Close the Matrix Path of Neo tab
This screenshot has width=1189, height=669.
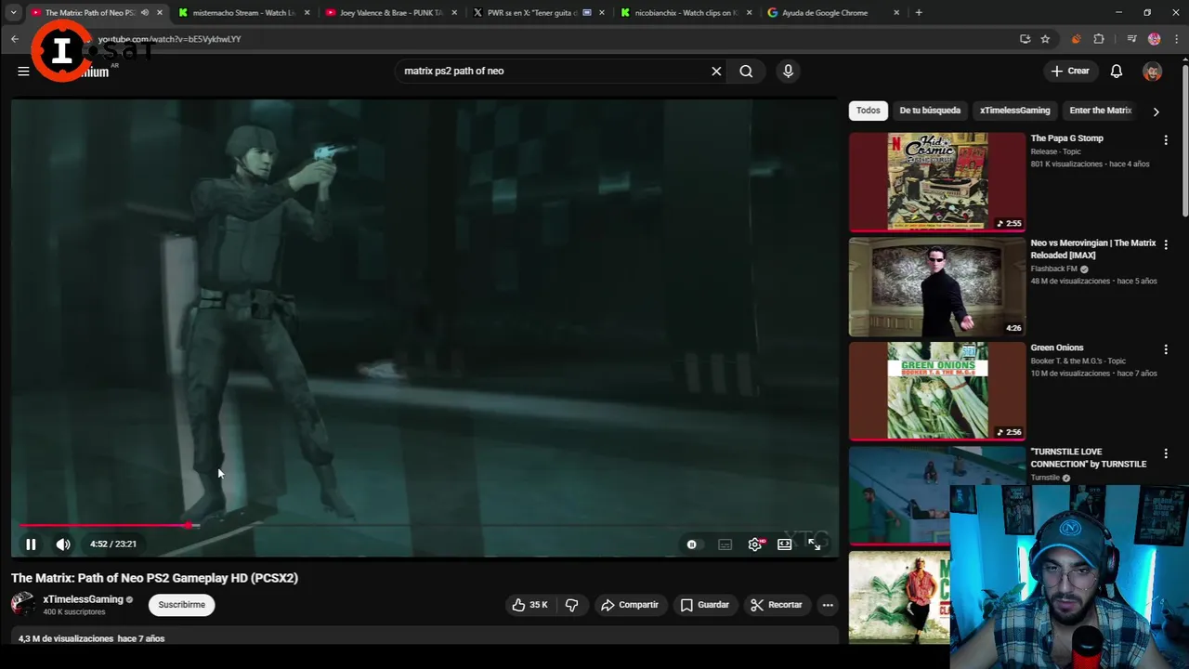160,13
